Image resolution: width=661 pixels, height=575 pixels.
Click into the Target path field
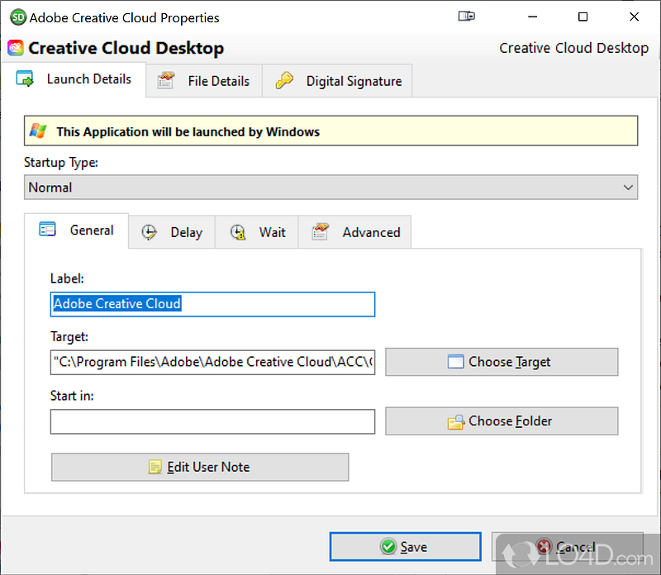(212, 362)
